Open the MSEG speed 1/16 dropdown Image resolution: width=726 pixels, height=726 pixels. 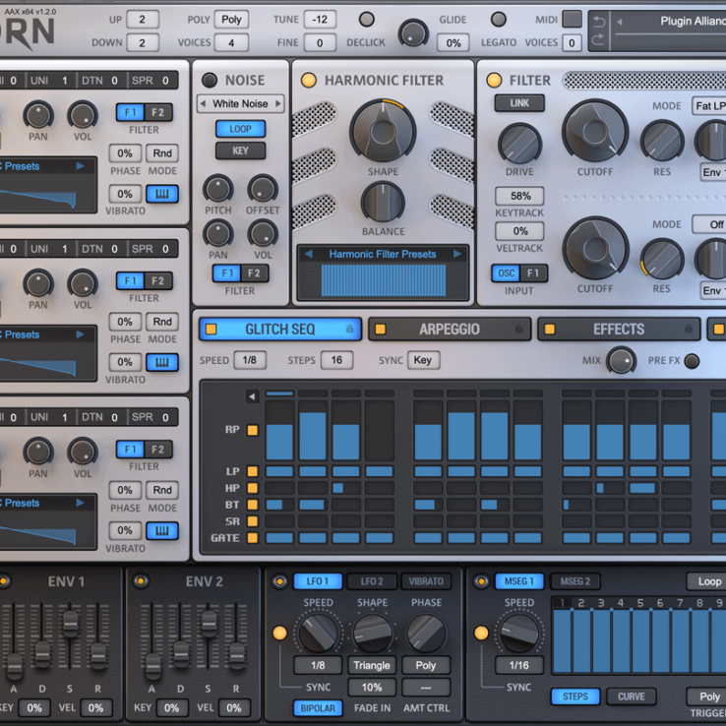click(x=519, y=665)
